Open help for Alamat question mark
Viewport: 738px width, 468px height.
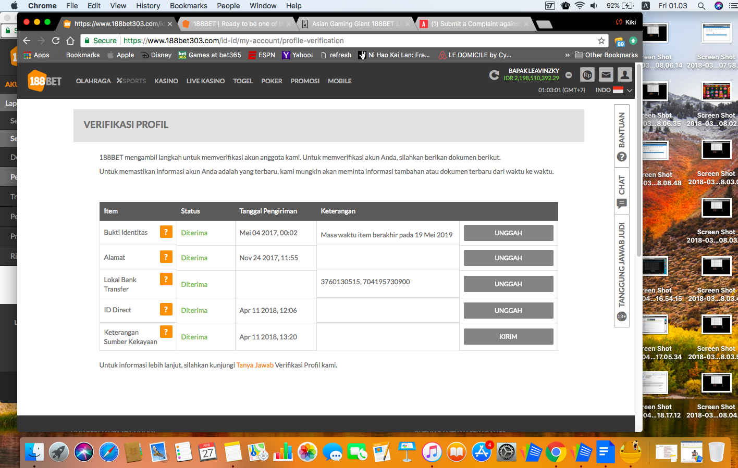[166, 257]
